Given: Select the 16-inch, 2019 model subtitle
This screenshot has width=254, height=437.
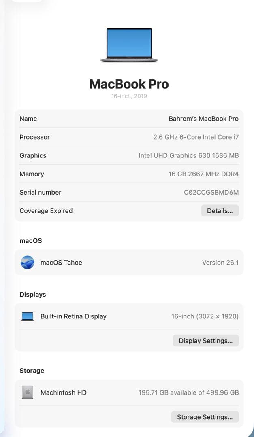Looking at the screenshot, I should tap(129, 96).
